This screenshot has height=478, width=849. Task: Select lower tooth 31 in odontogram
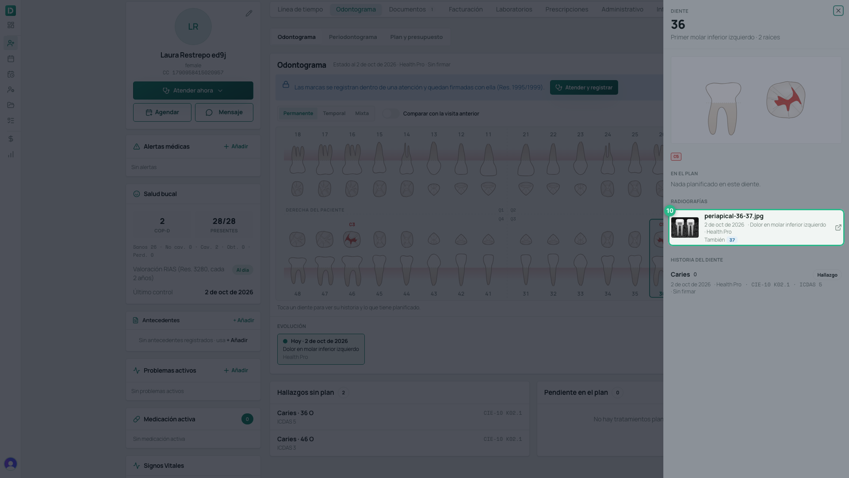(x=526, y=270)
